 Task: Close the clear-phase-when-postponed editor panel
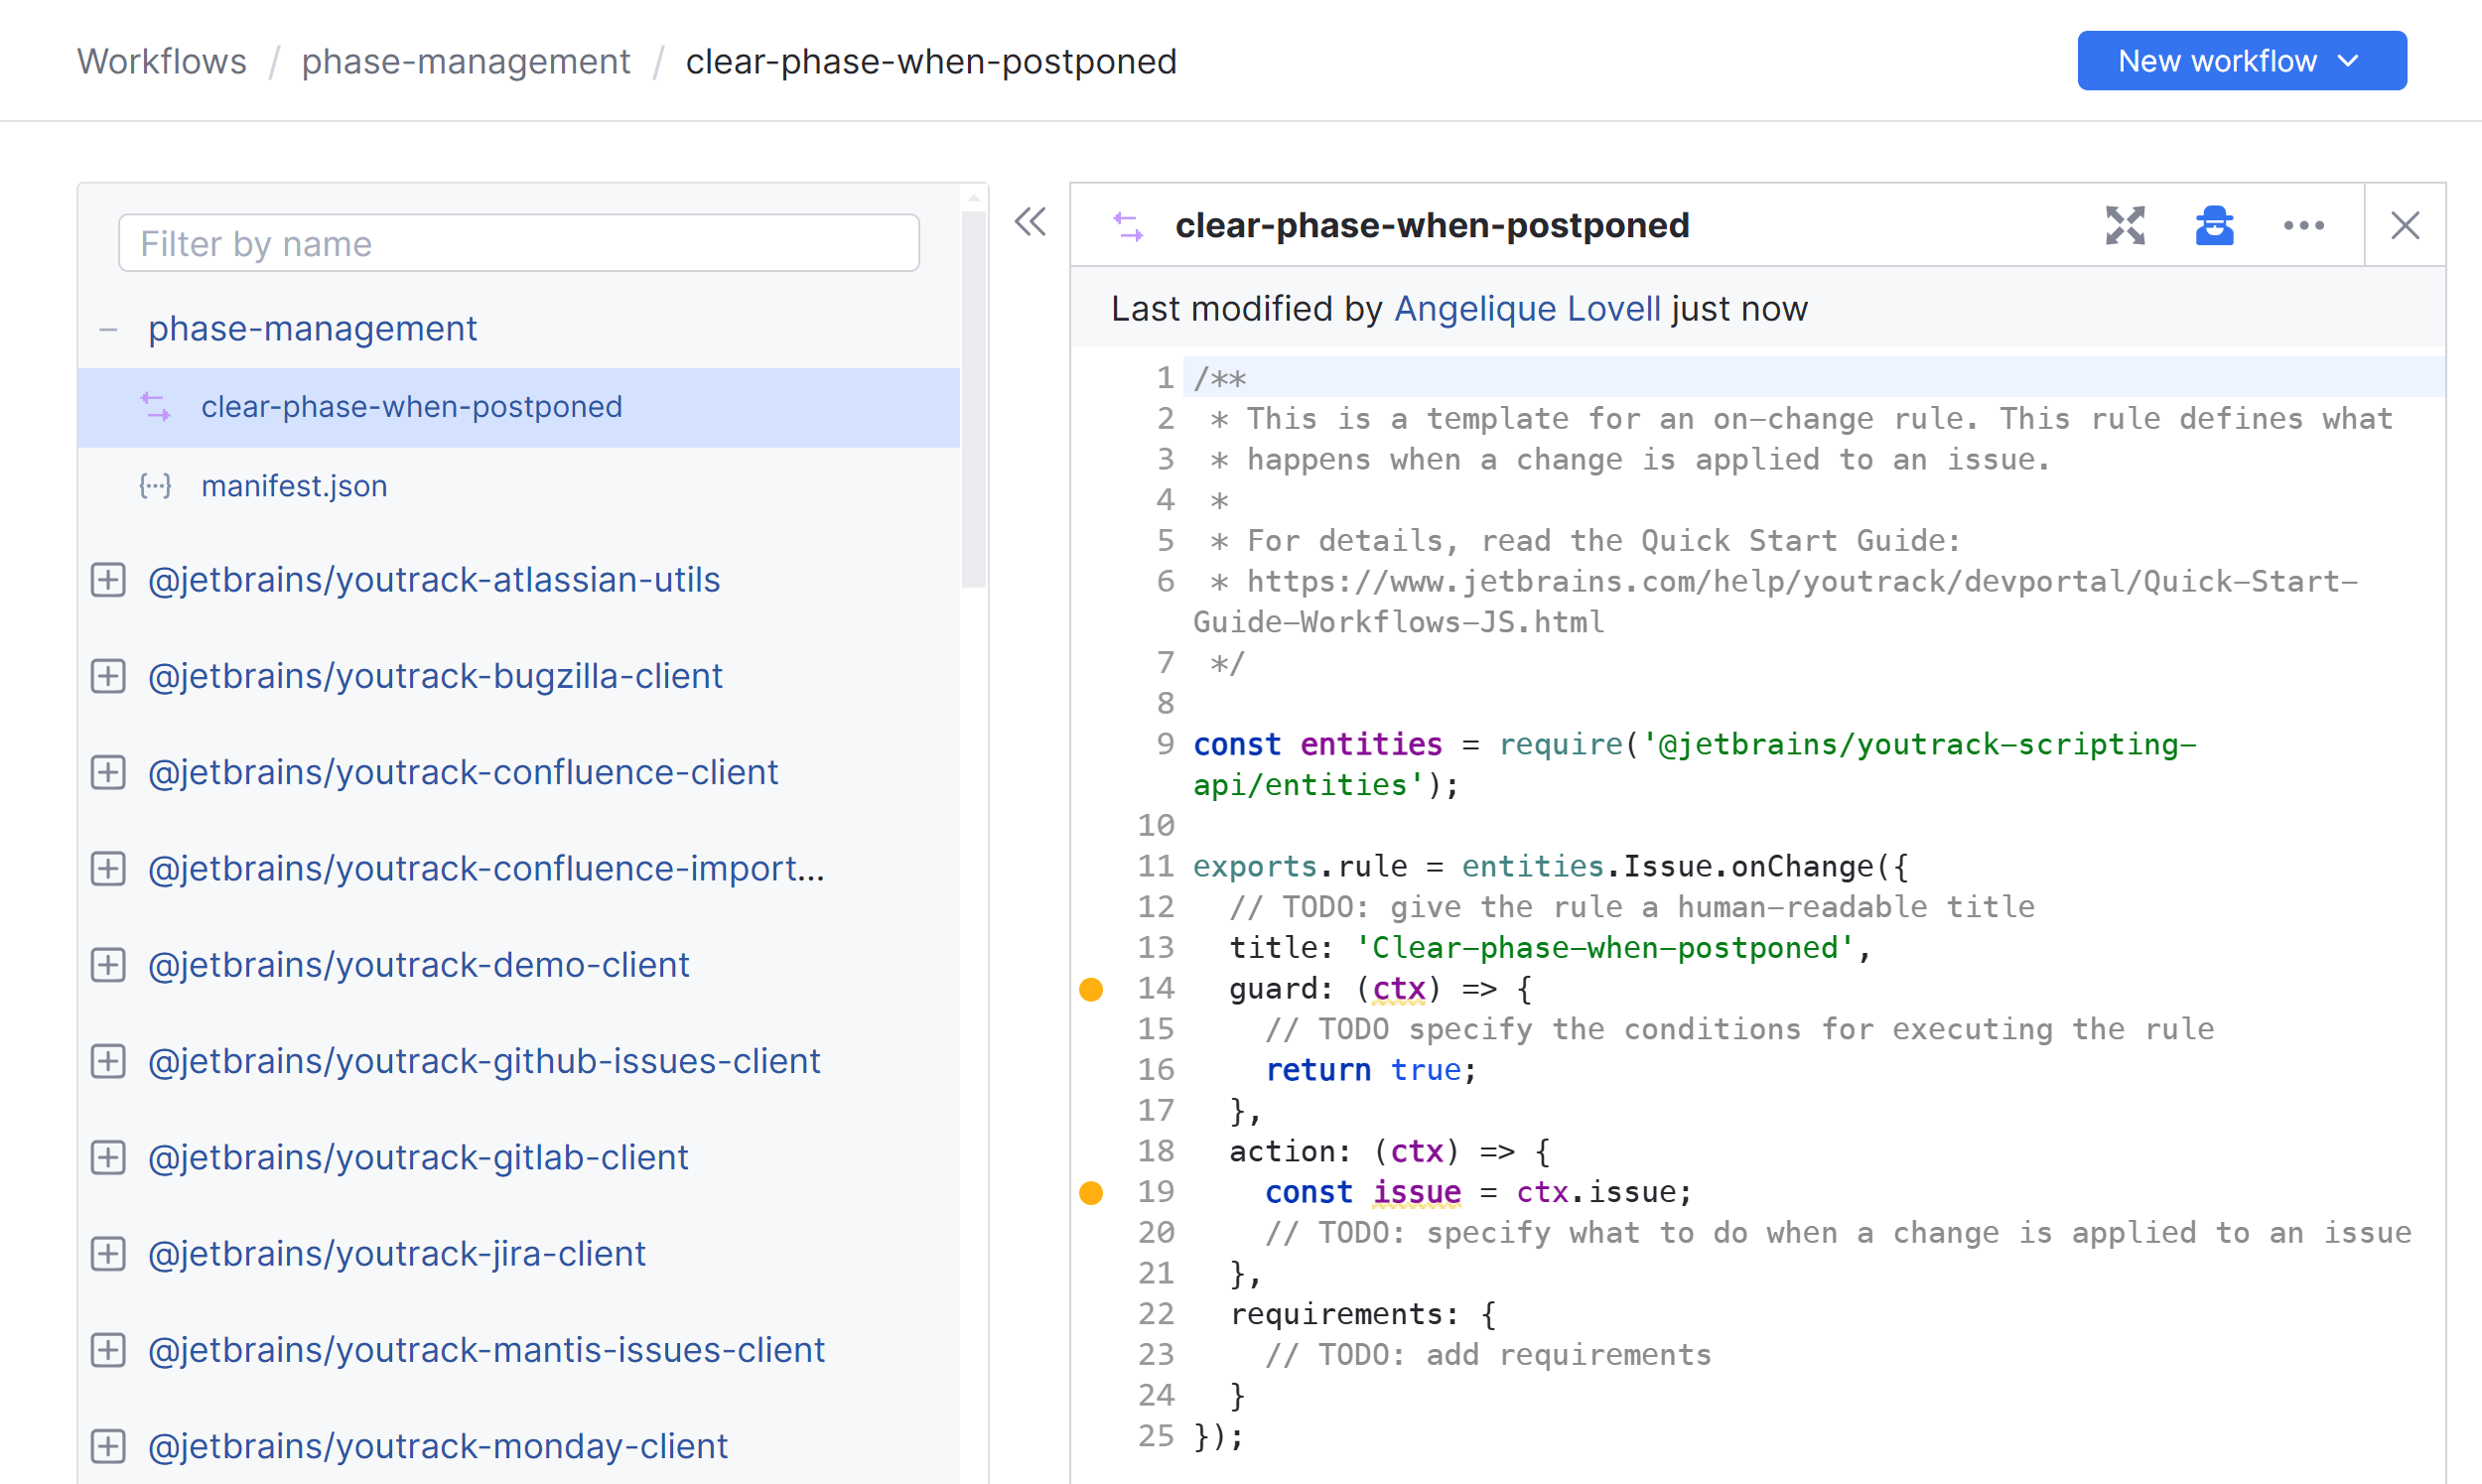(2405, 226)
